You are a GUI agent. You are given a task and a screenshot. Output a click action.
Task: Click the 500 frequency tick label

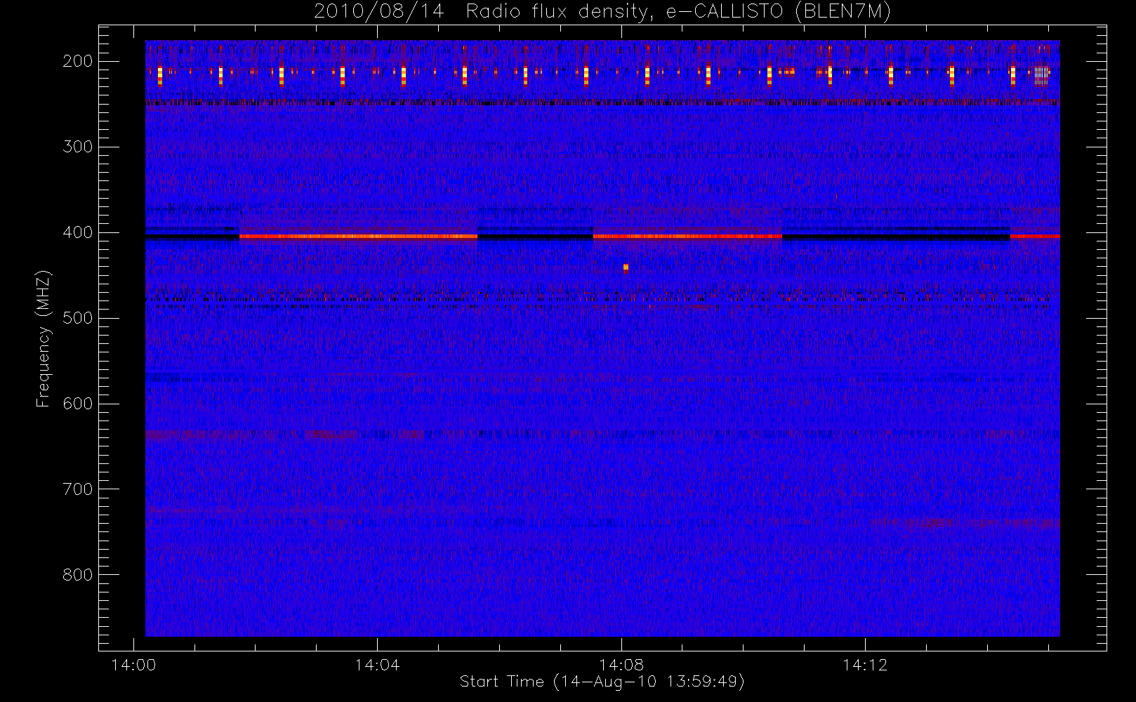point(78,318)
